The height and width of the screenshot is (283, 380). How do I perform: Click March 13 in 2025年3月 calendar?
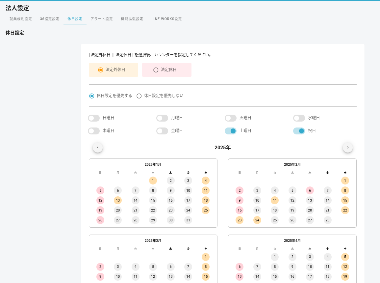click(x=171, y=276)
